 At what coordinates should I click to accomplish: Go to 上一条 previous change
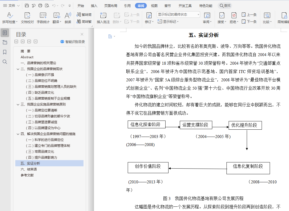point(249,14)
